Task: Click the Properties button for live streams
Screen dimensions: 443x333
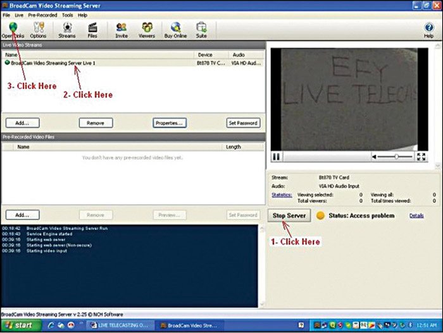Action: 170,123
